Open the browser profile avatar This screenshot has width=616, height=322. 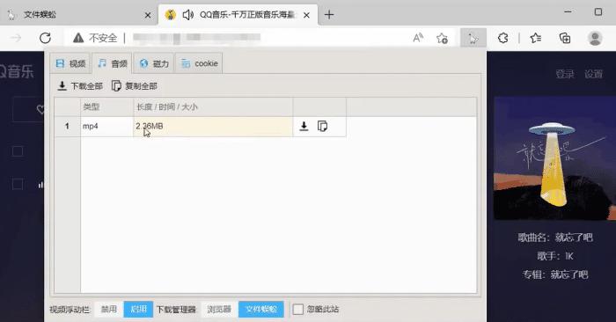click(595, 38)
